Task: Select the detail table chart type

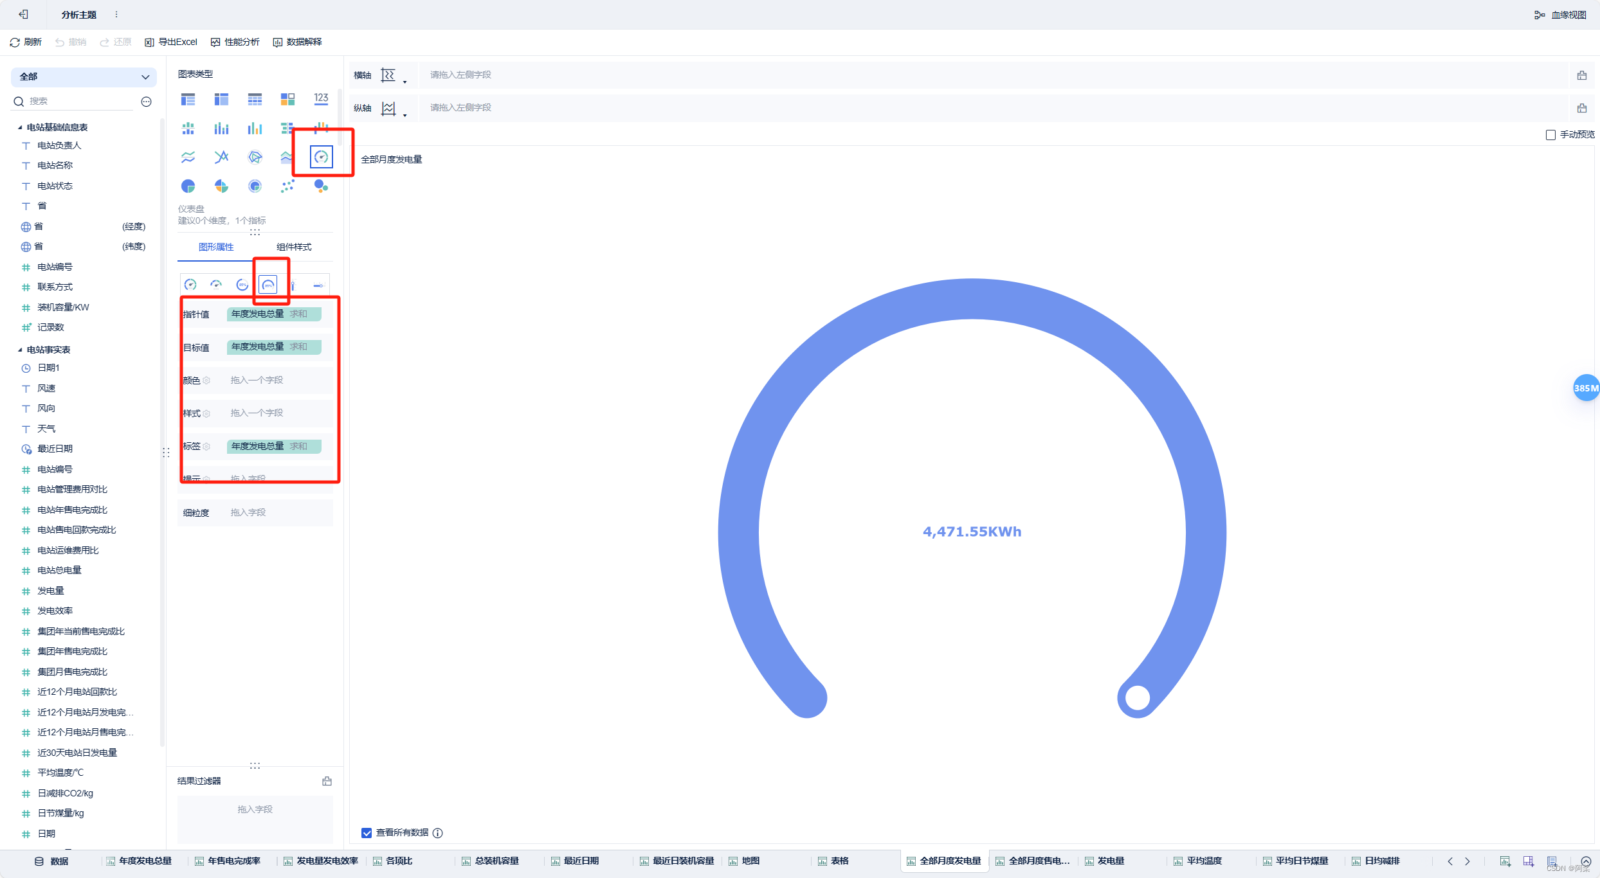Action: 255,99
